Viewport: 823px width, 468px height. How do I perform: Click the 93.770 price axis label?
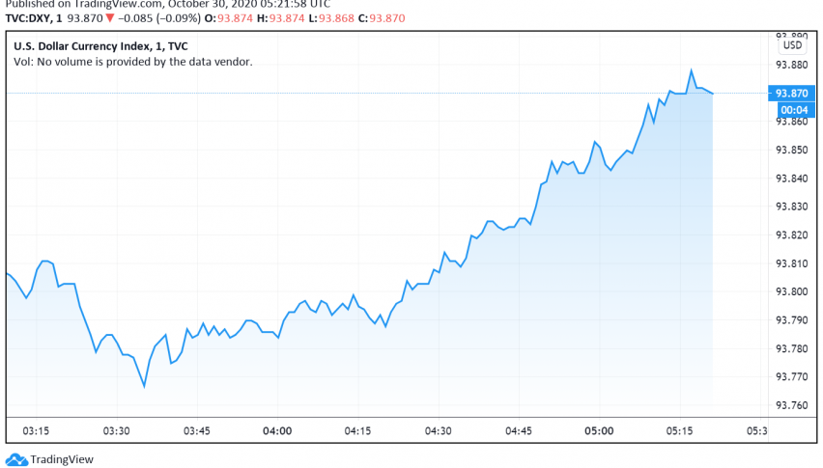[791, 376]
